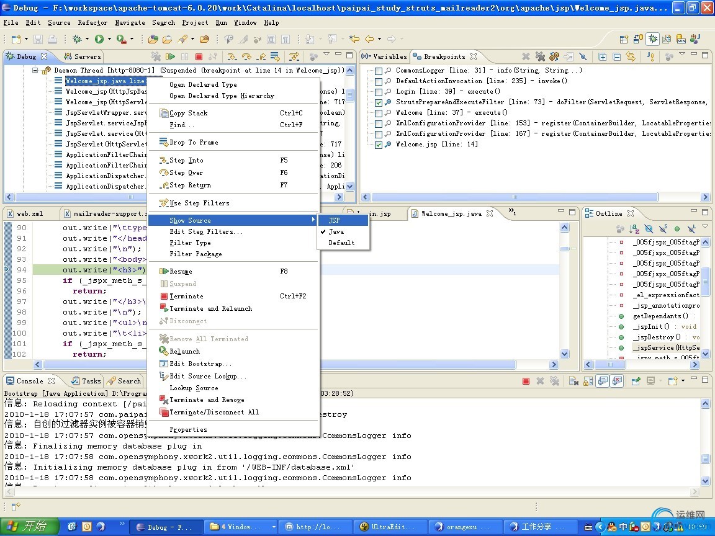Toggle the DefaultActionInvocation line 235 breakpoint checkbox
The width and height of the screenshot is (715, 536).
tap(379, 82)
